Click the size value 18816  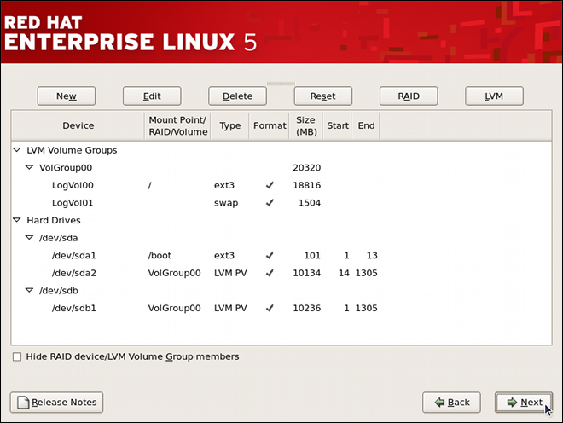click(x=306, y=185)
